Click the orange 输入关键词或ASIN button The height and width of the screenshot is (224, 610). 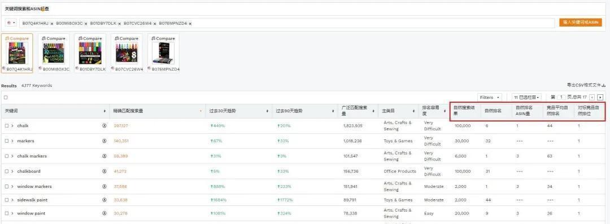coord(580,23)
